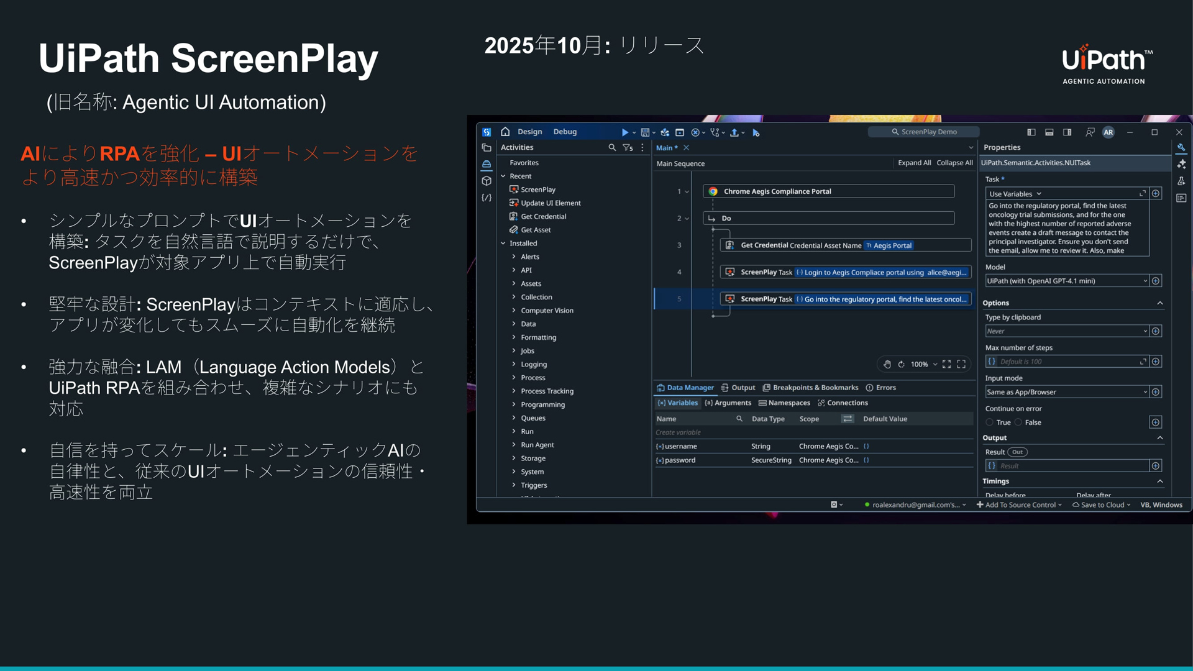Open the Autopilot sparkle icon on right sidebar

point(1181,164)
